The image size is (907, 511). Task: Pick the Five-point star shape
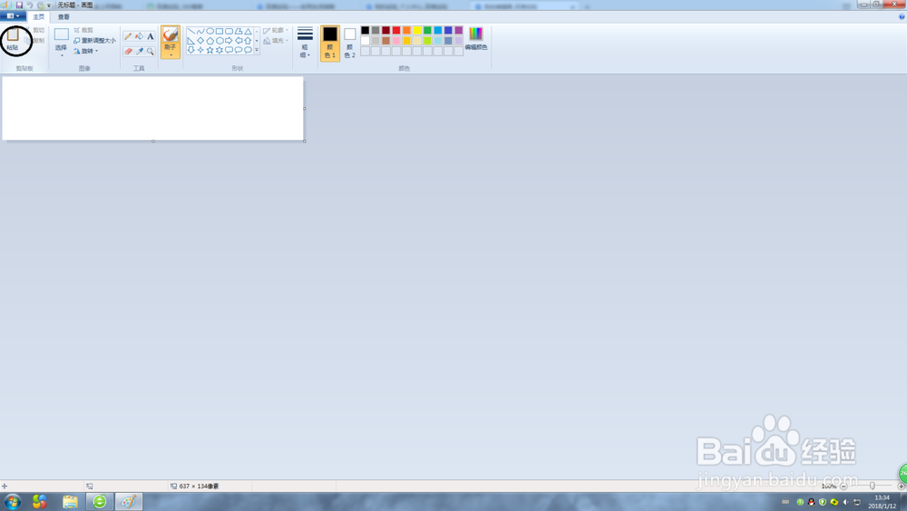[x=210, y=50]
